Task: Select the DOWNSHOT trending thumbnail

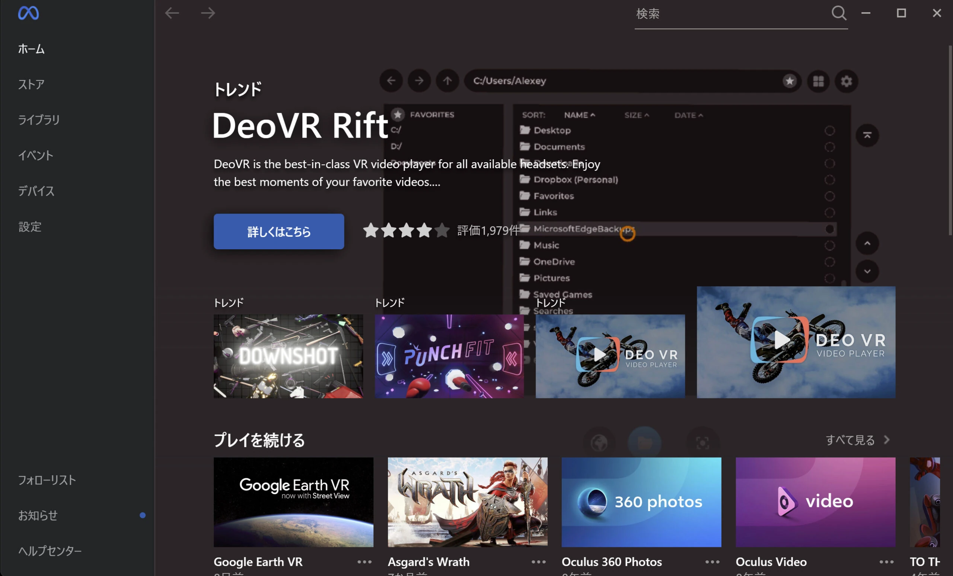Action: 288,356
